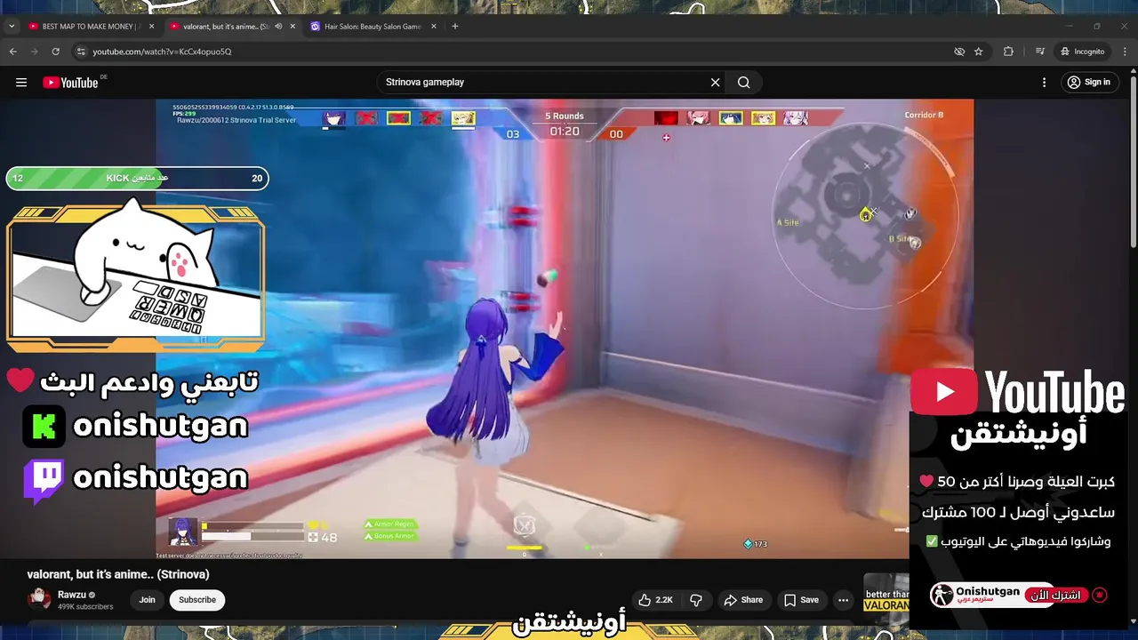Switch to Hair Salon: Beauty Salon Game tab
1138x640 pixels.
[373, 27]
